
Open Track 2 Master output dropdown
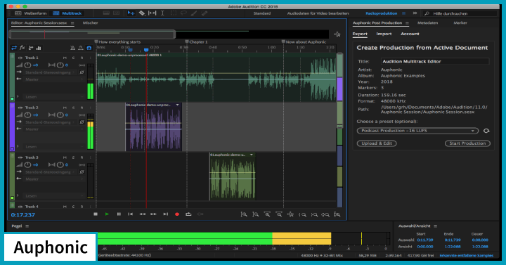click(53, 129)
